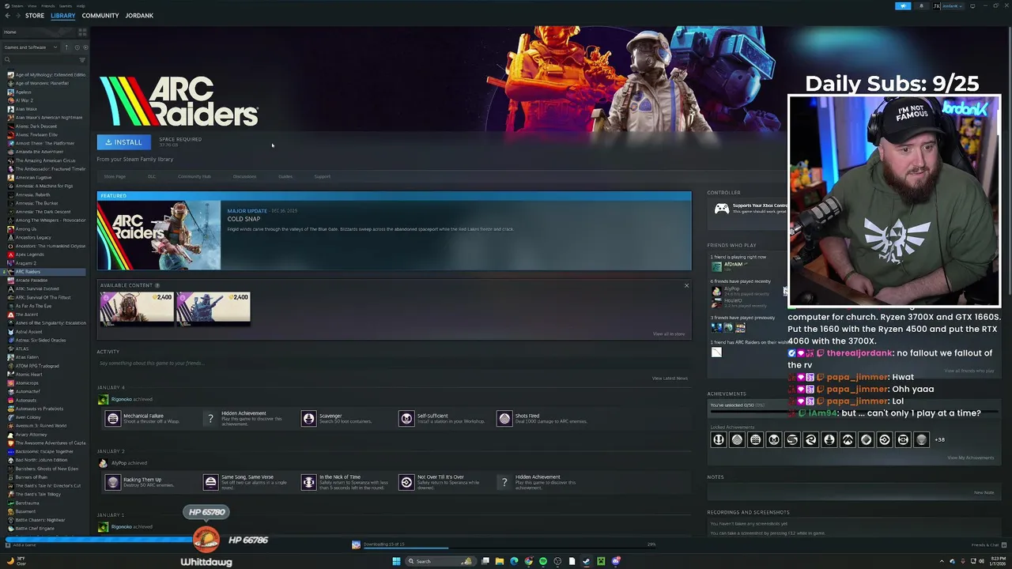
Task: Open Community Hub for ARC Raiders
Action: [194, 176]
